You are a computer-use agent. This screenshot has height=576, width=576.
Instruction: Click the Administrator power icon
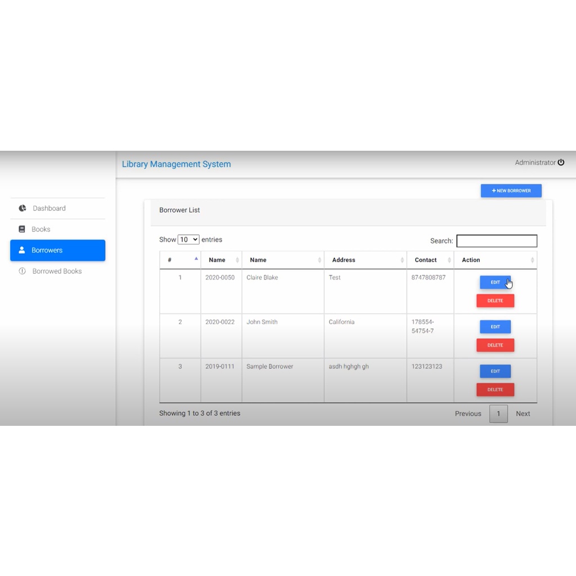561,163
